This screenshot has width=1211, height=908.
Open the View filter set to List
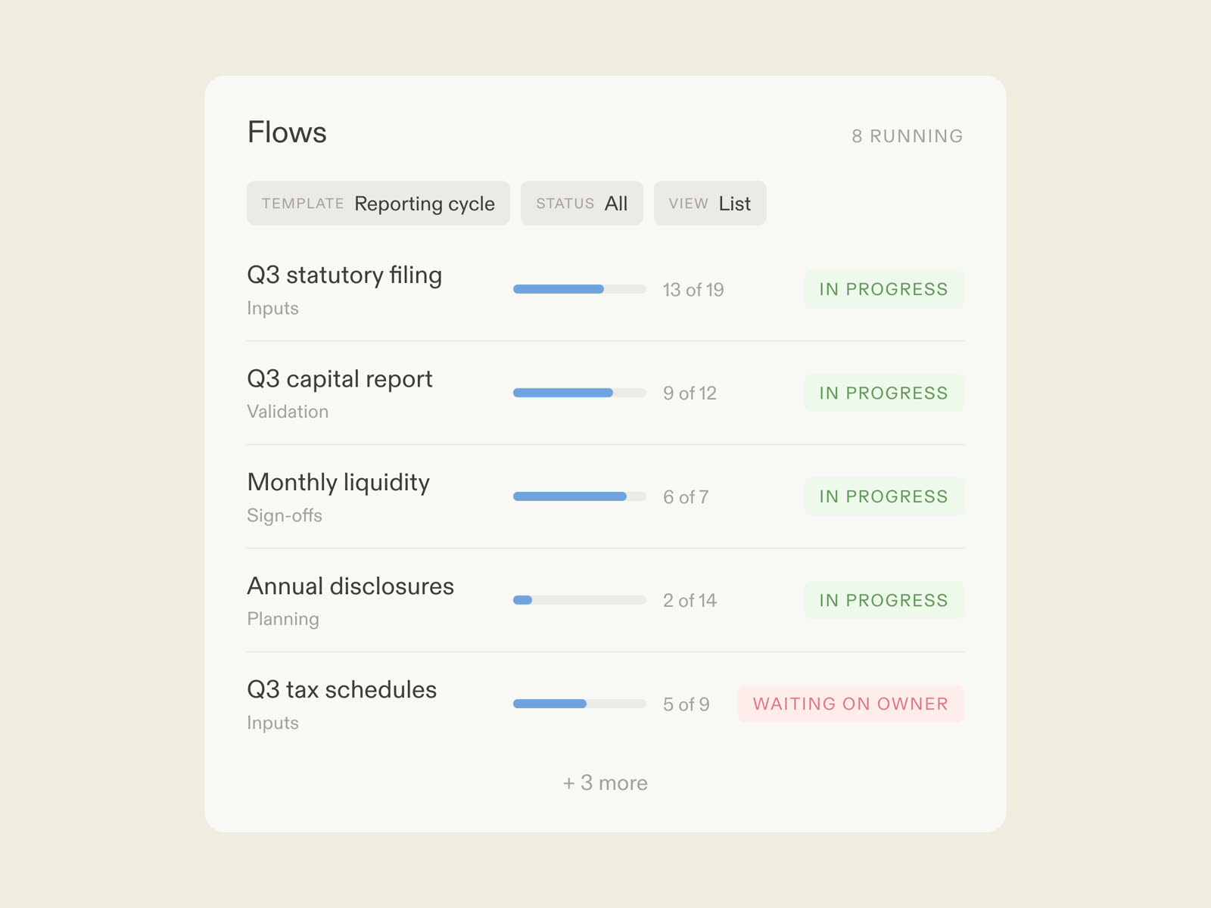[710, 203]
